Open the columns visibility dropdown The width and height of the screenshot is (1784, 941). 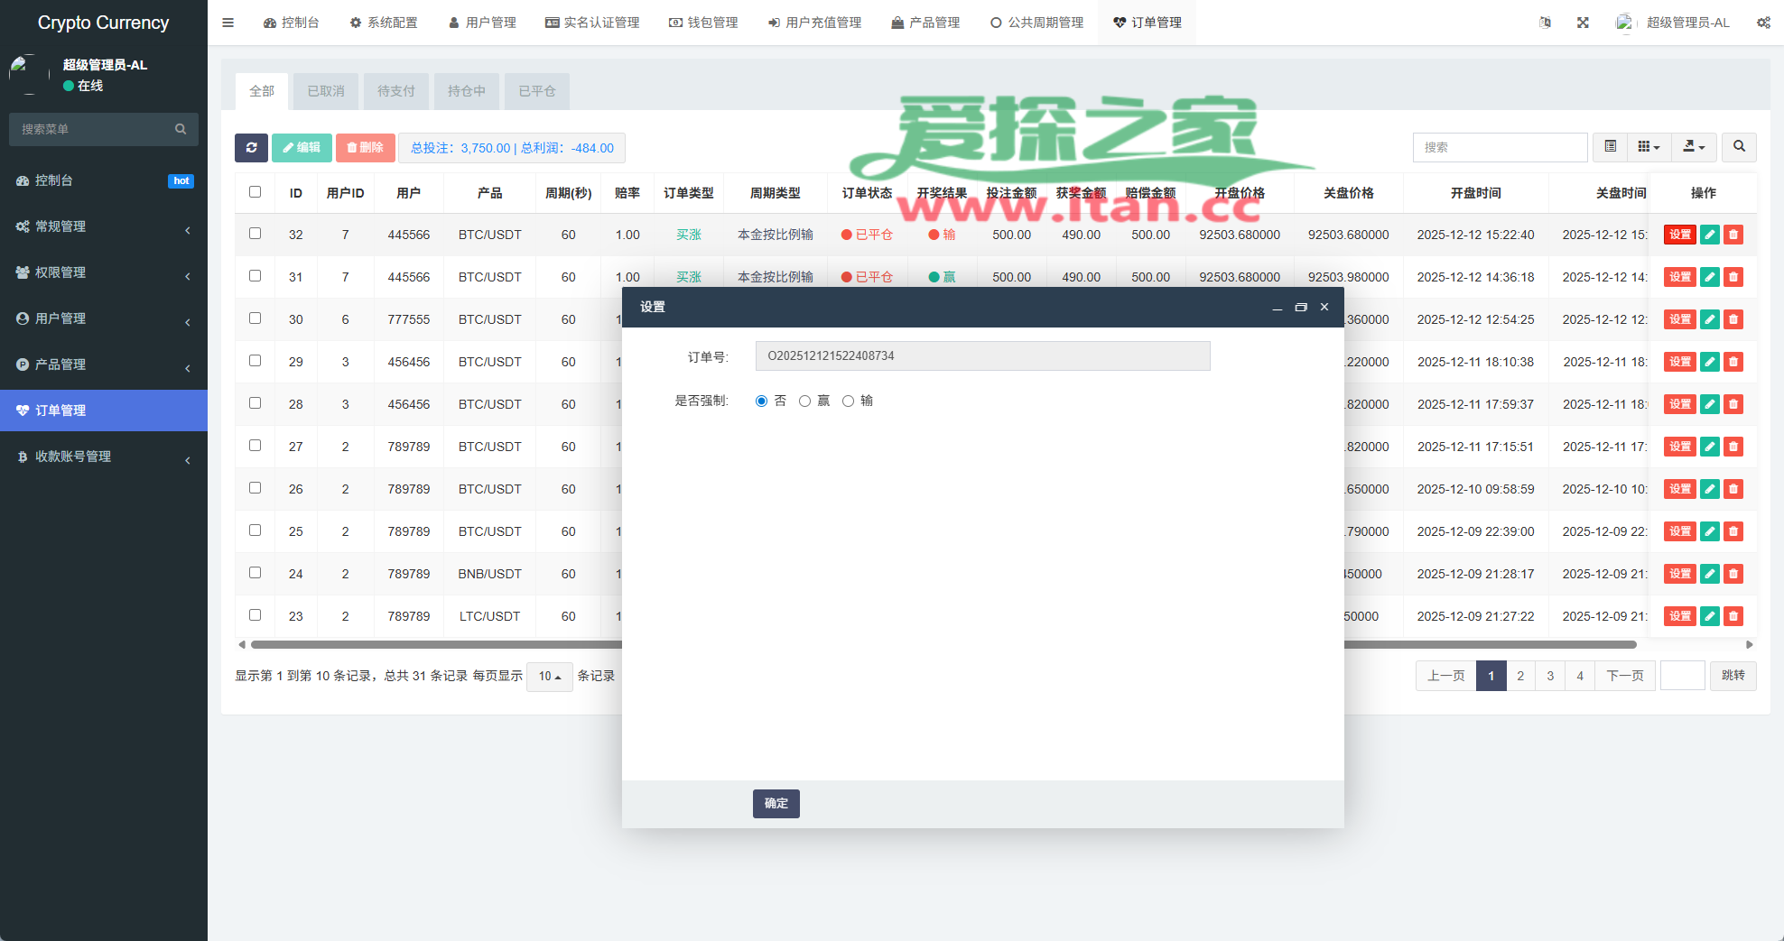point(1649,147)
